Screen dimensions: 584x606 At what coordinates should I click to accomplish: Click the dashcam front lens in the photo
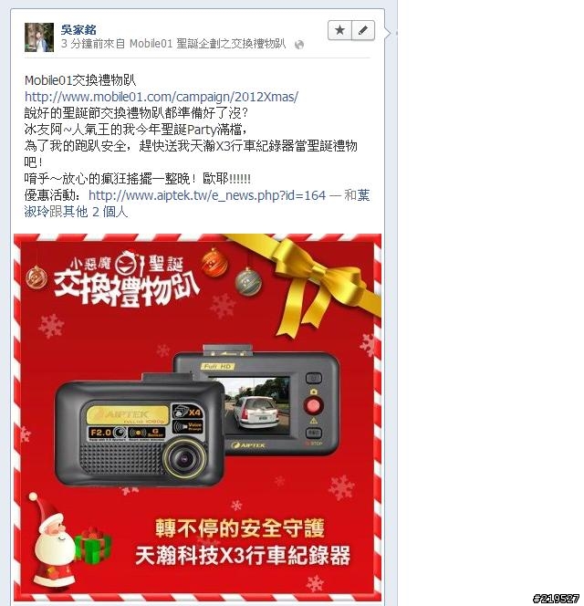click(x=184, y=458)
